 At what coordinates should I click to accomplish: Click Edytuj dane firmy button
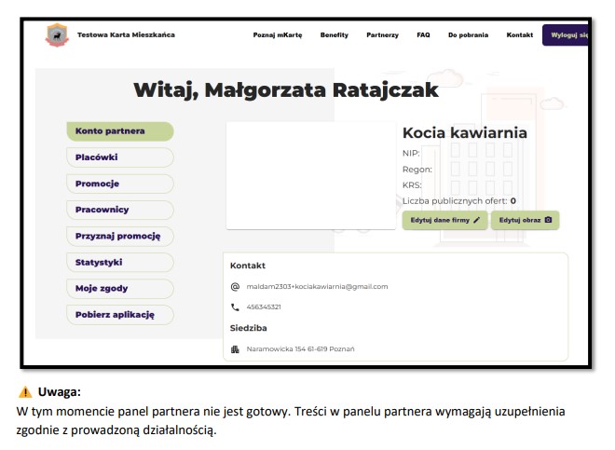pos(444,221)
